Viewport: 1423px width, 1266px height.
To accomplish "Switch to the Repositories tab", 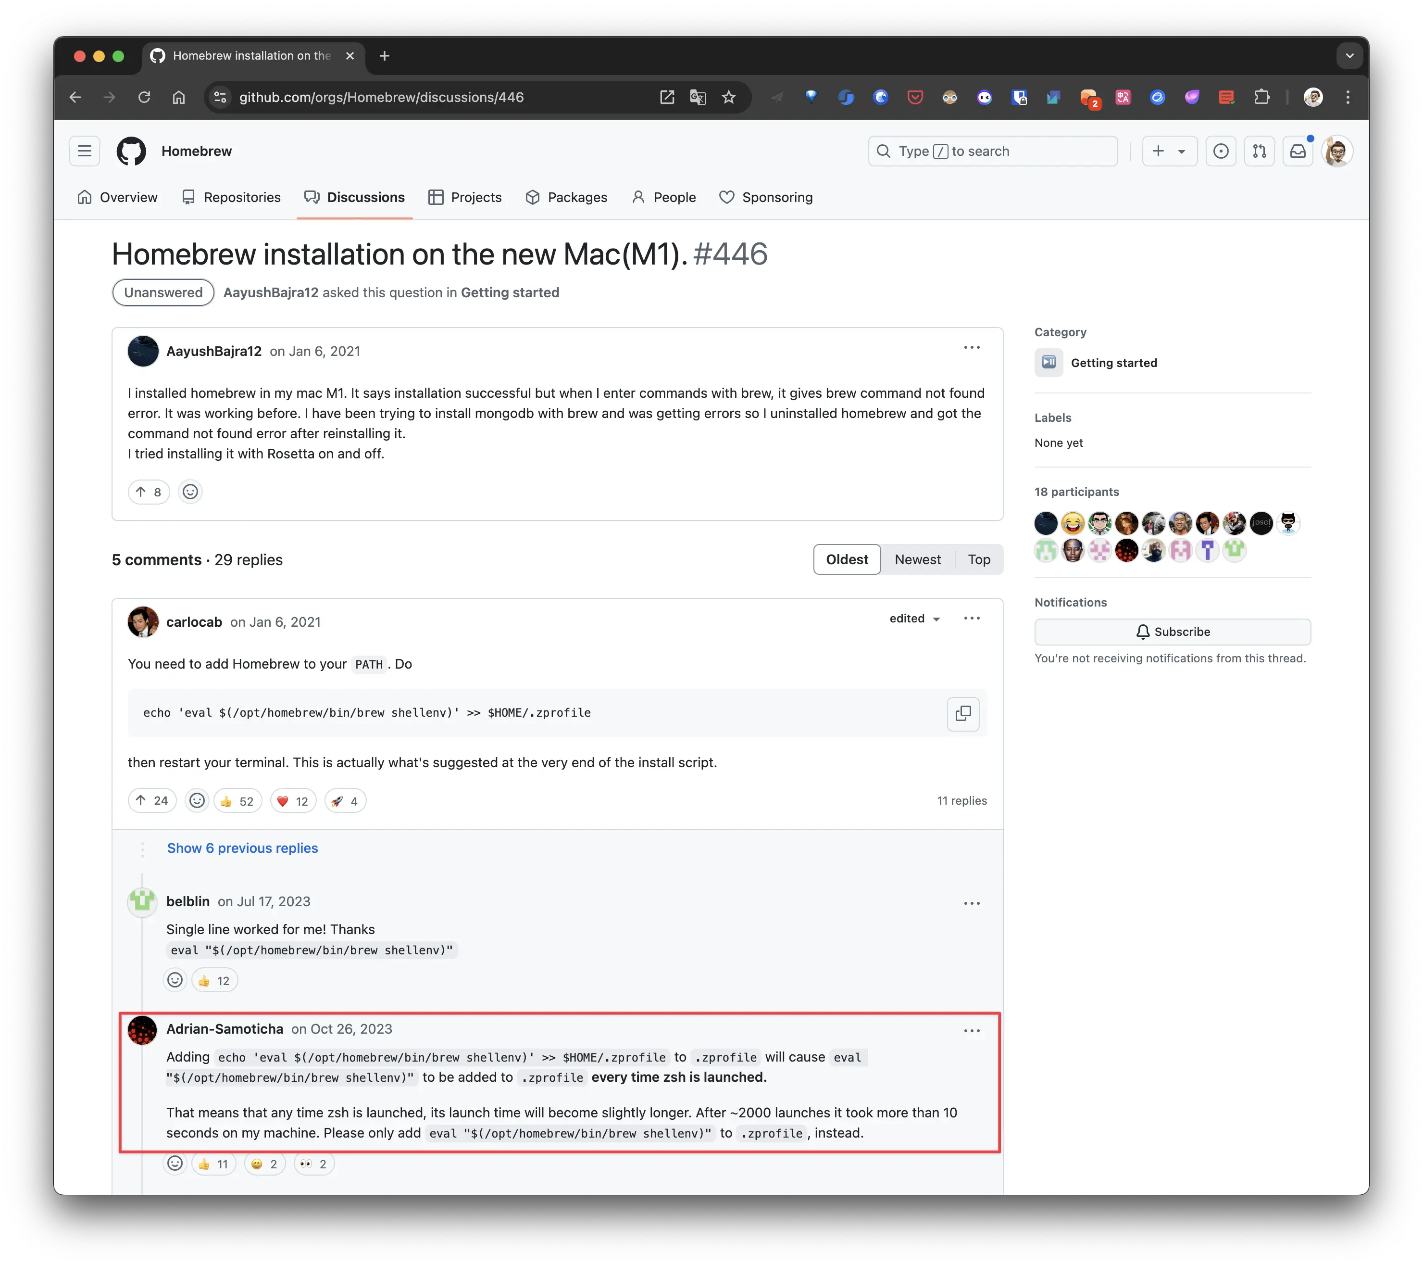I will click(x=231, y=197).
